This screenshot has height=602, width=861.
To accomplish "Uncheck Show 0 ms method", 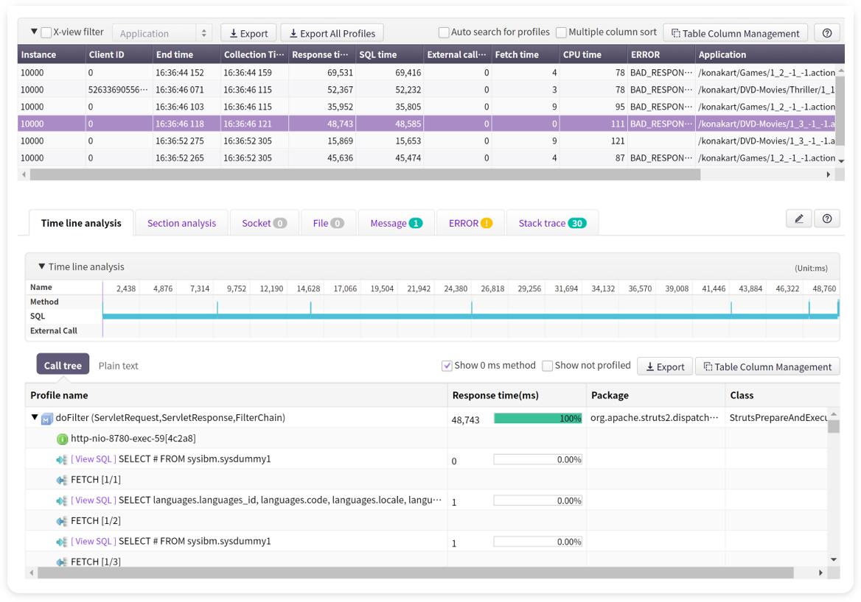I will pos(447,366).
